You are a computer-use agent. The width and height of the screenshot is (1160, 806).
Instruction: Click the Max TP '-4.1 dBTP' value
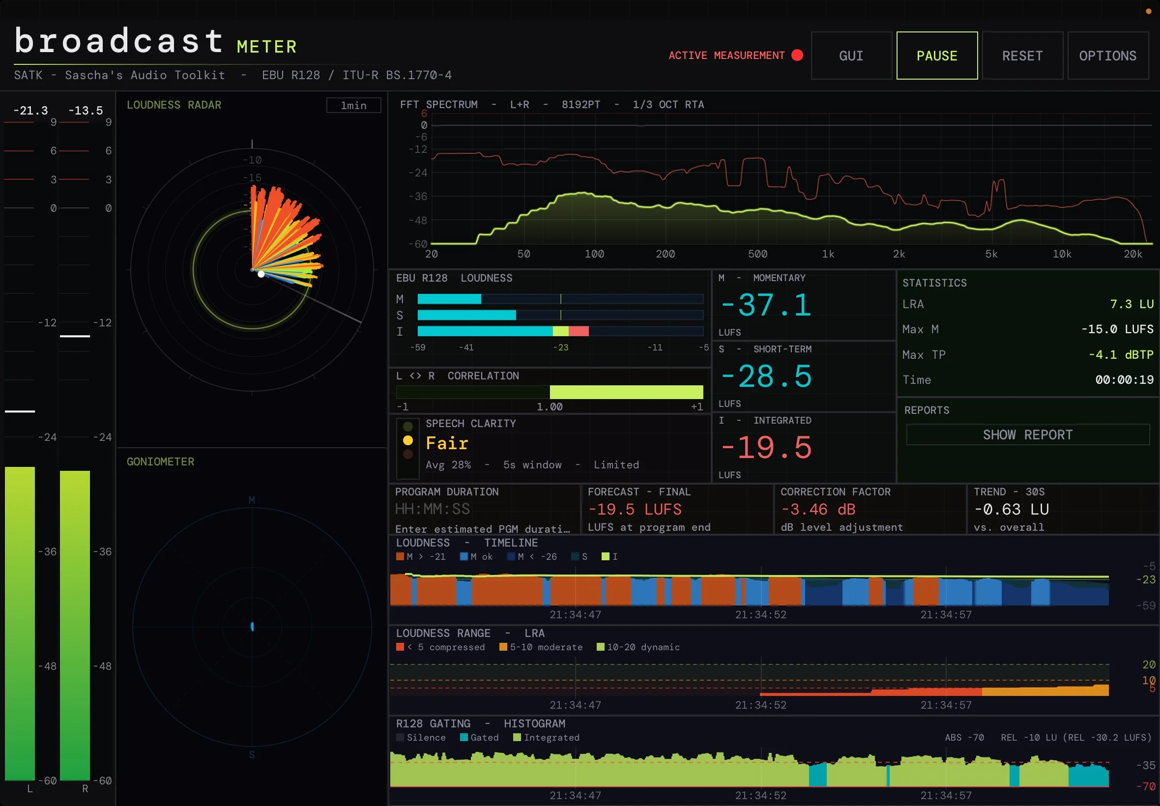pyautogui.click(x=1121, y=354)
